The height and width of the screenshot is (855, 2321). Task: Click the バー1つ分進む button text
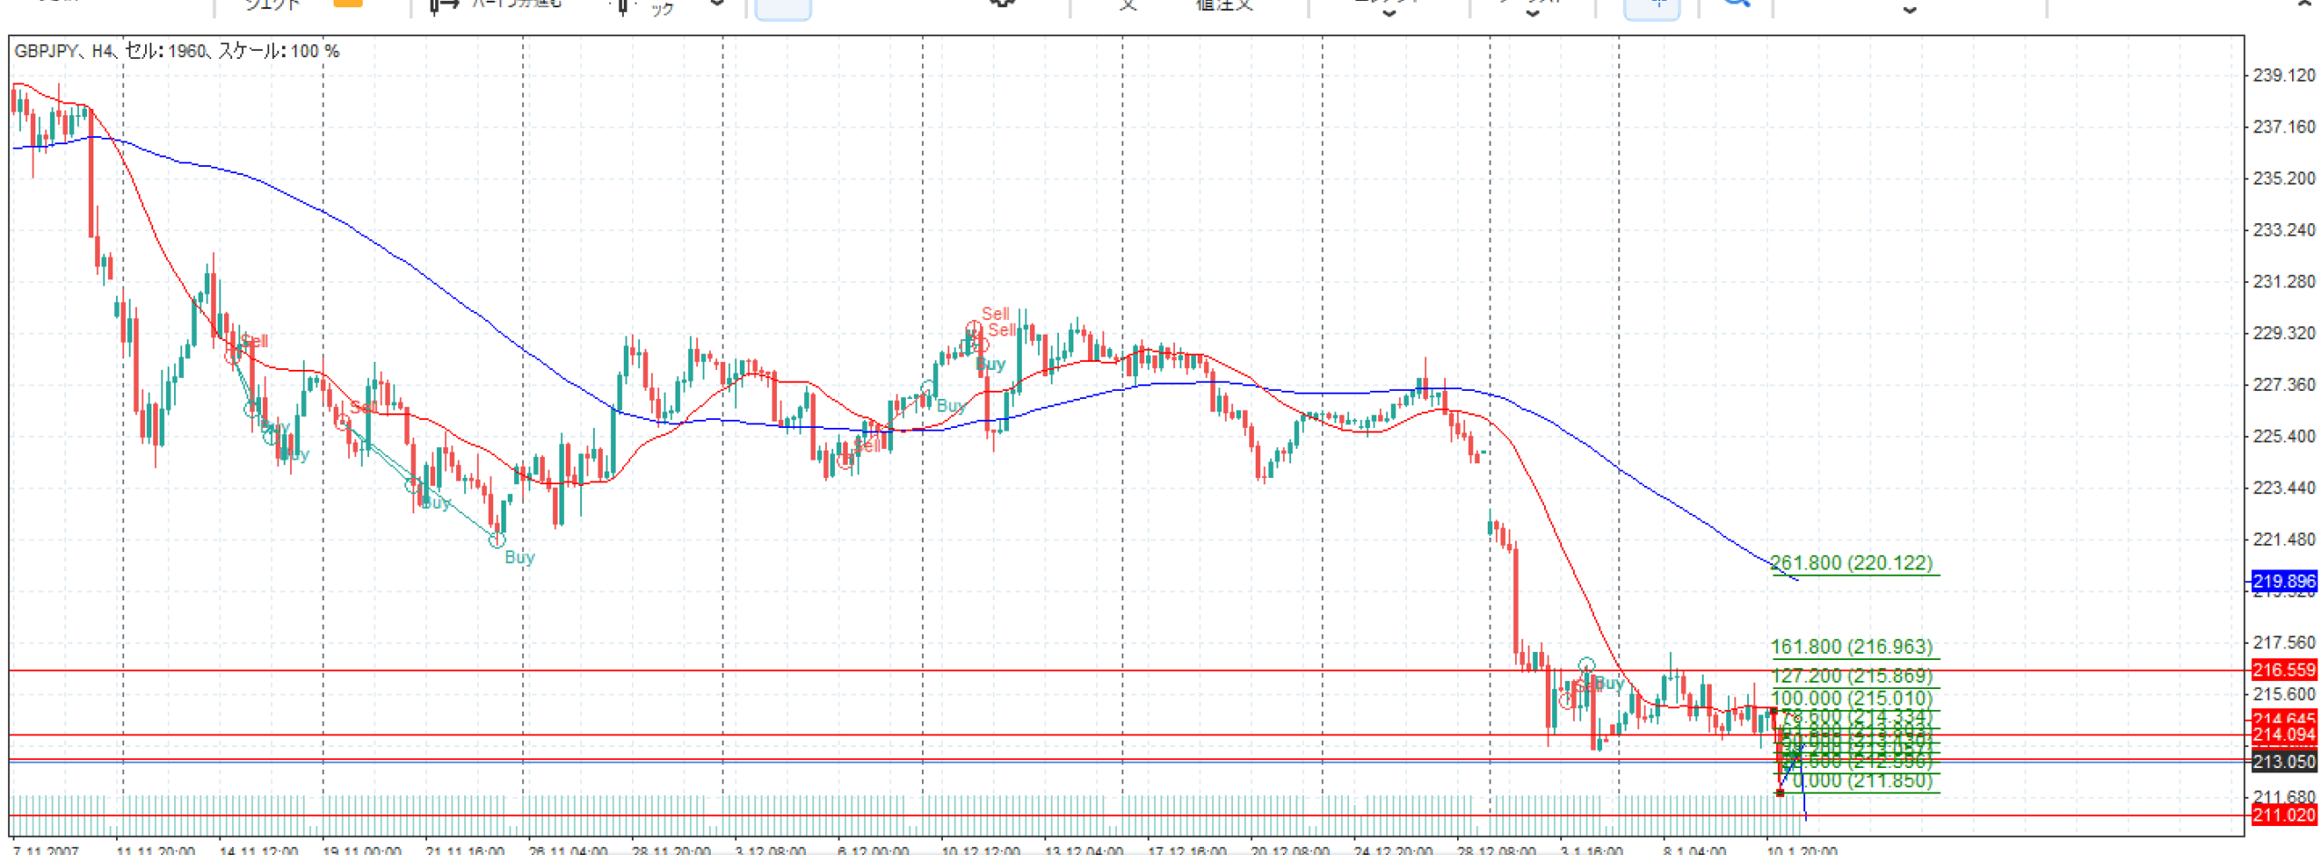coord(516,5)
